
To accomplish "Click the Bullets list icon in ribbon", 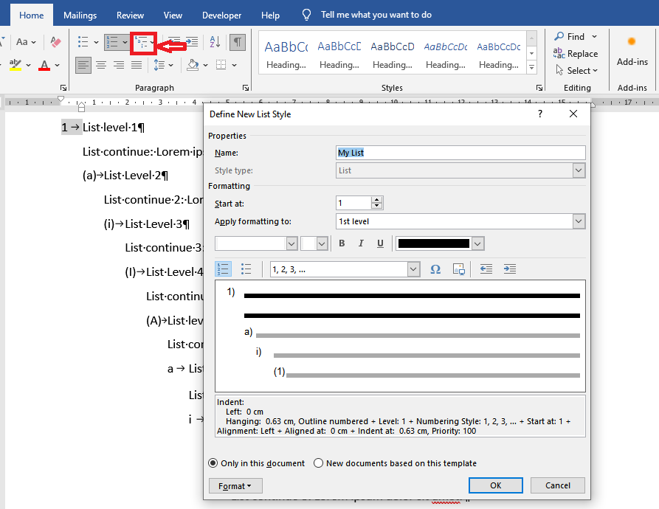I will (x=83, y=42).
